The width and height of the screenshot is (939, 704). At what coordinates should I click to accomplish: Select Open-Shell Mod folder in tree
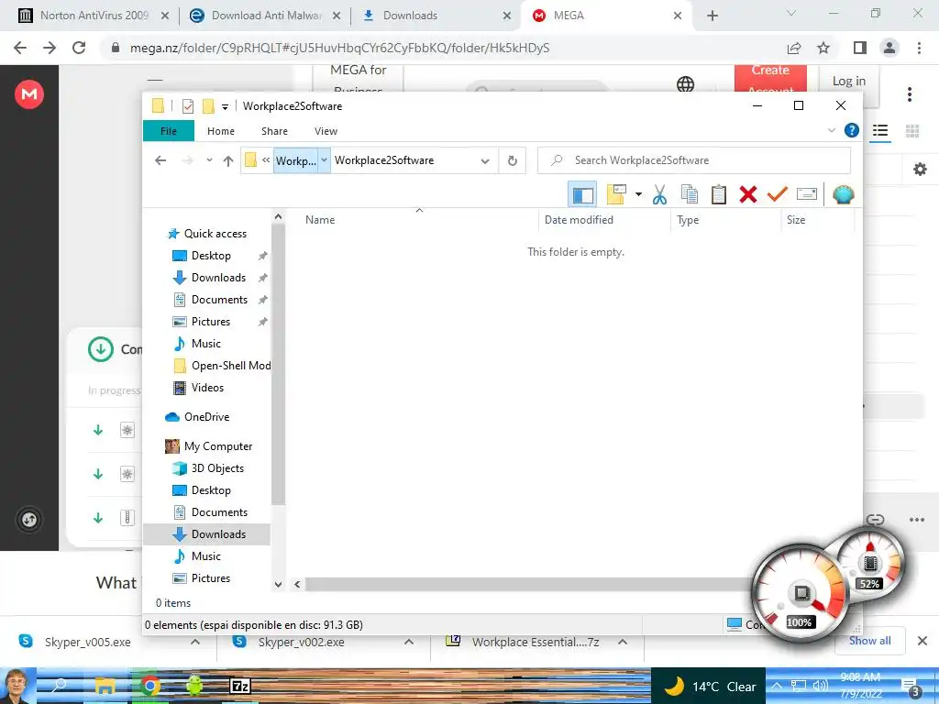click(230, 366)
